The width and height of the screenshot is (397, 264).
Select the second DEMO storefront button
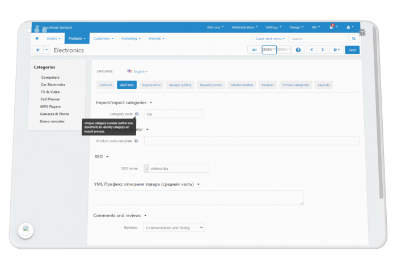(x=284, y=50)
